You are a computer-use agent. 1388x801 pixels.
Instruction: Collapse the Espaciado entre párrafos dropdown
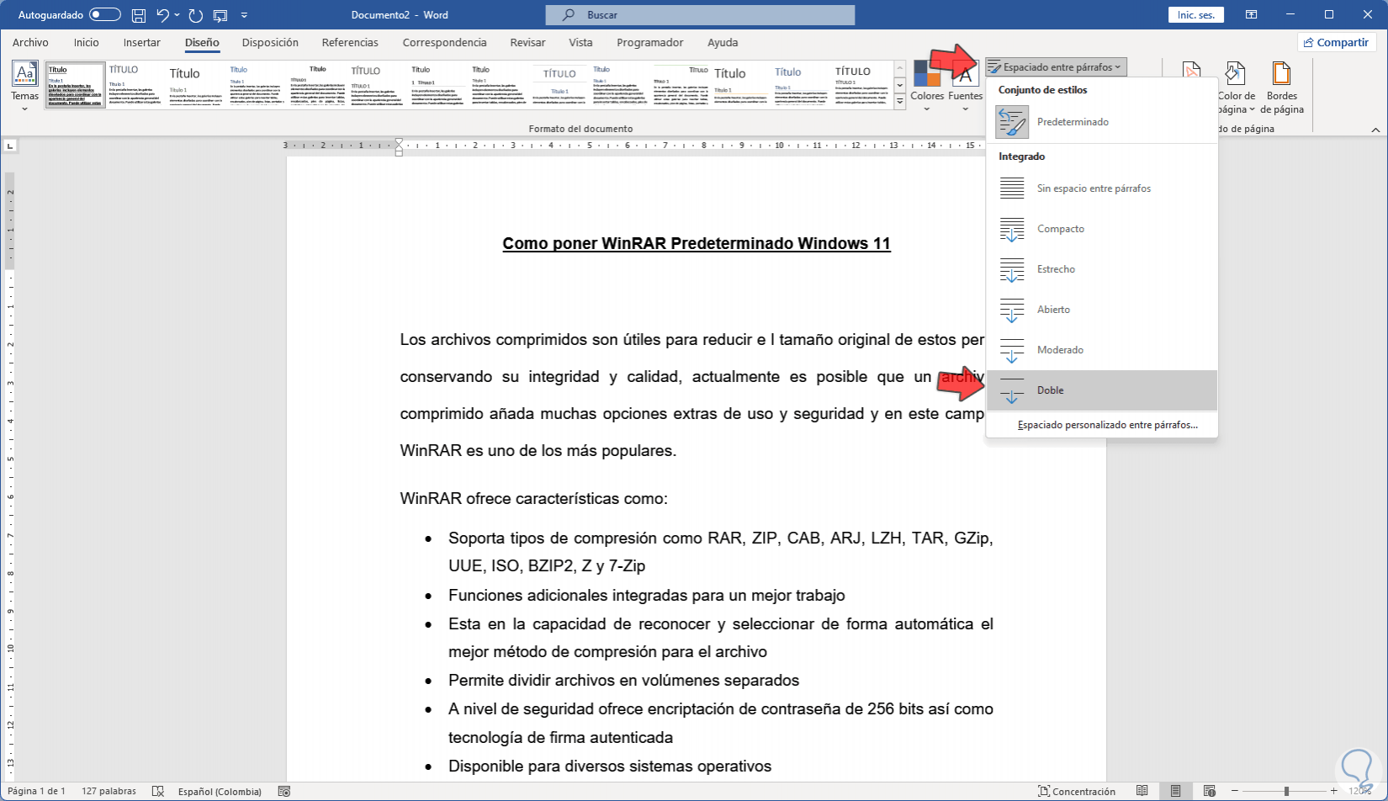click(1056, 67)
